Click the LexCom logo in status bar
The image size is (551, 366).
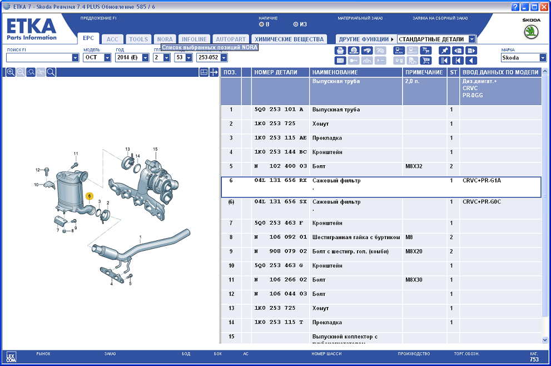click(x=11, y=357)
